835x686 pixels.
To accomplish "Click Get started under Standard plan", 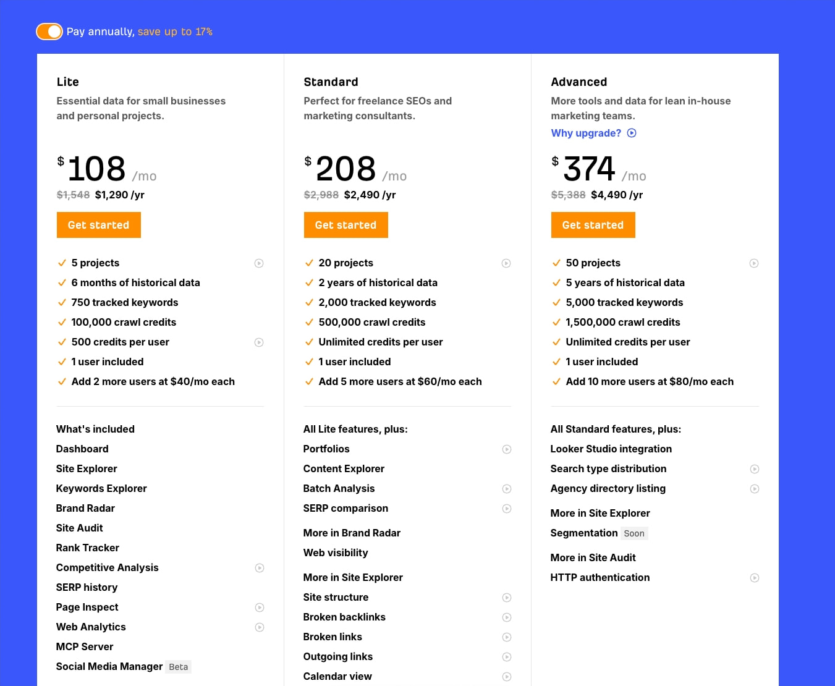I will point(346,225).
